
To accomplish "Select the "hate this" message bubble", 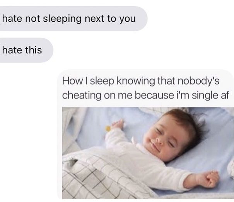I will pyautogui.click(x=26, y=50).
